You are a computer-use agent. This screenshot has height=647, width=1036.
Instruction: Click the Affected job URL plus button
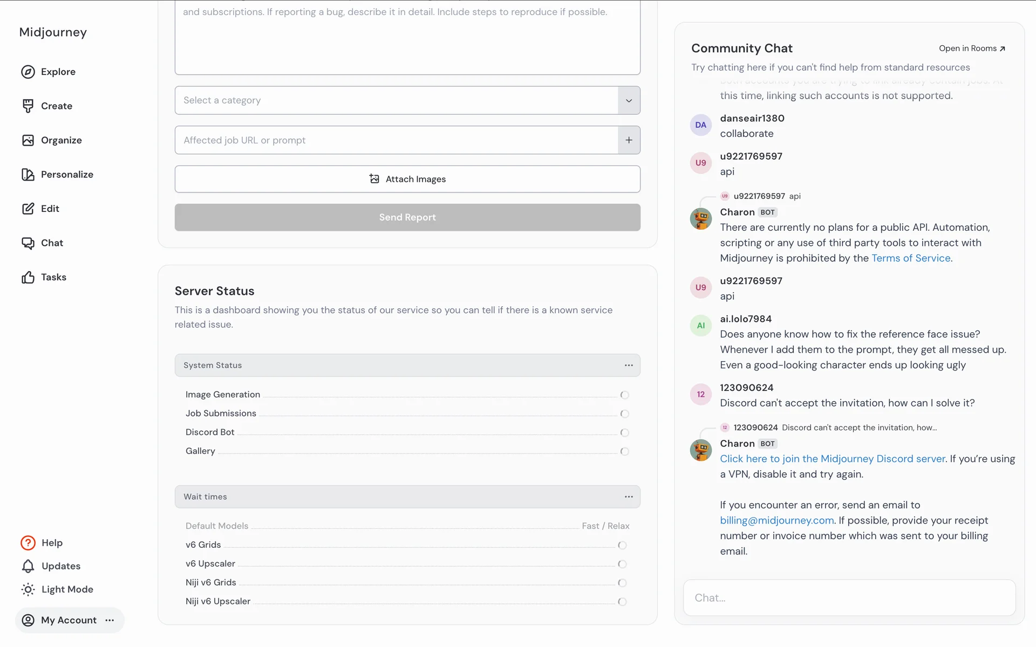point(629,140)
